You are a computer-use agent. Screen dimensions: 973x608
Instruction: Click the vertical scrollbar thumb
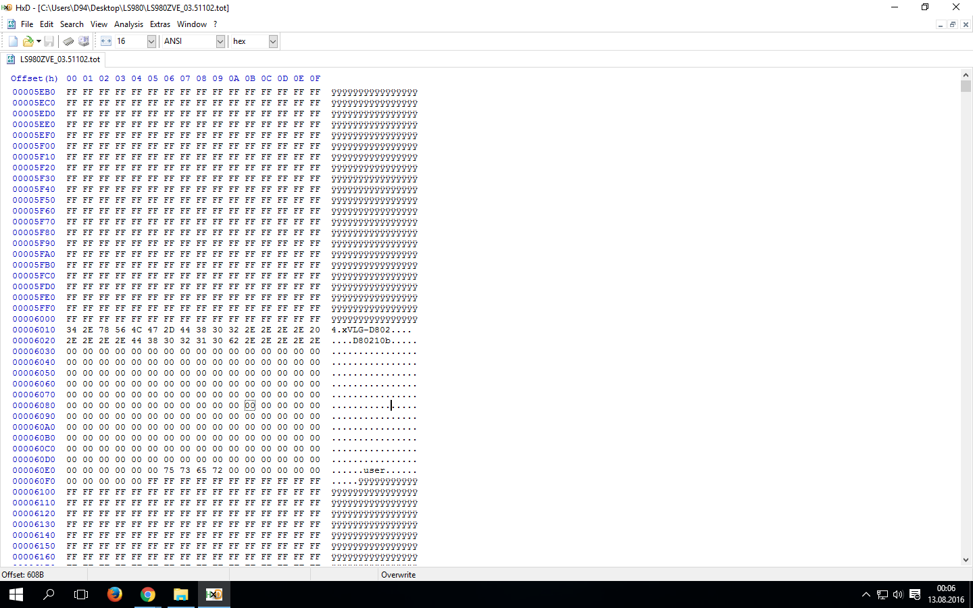pyautogui.click(x=966, y=86)
